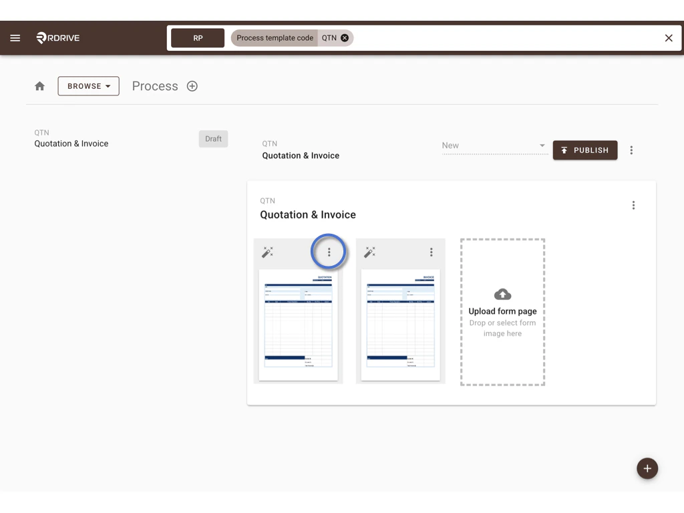This screenshot has height=513, width=684.
Task: Select the magic wand icon on invoice page
Action: click(370, 252)
